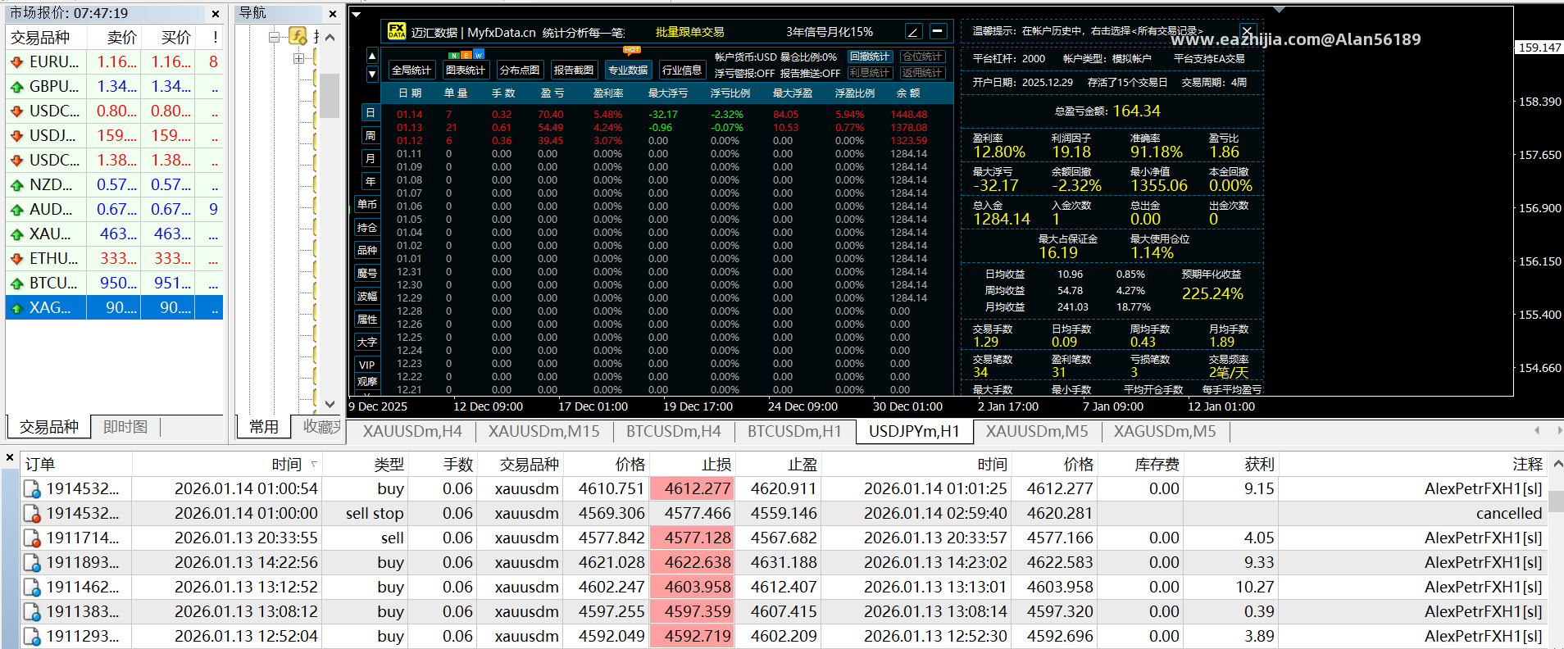
Task: Click the Navigator scrollbar down arrow
Action: 330,404
